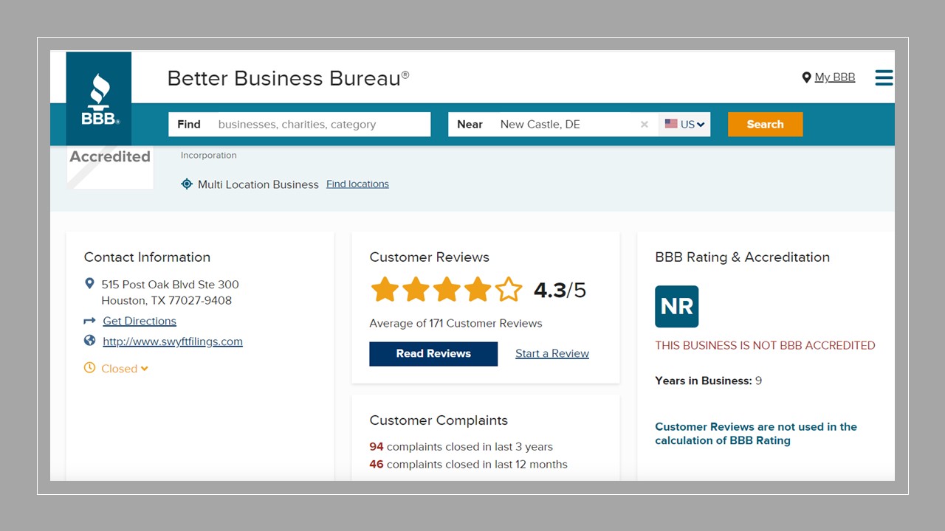Click 'THIS BUSINESS IS NOT BBB ACCREDITED' text
Screen dimensions: 945x531
[765, 345]
